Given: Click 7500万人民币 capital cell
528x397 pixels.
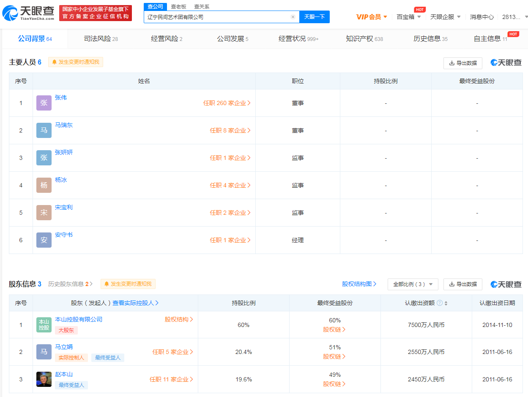Looking at the screenshot, I should tap(426, 325).
